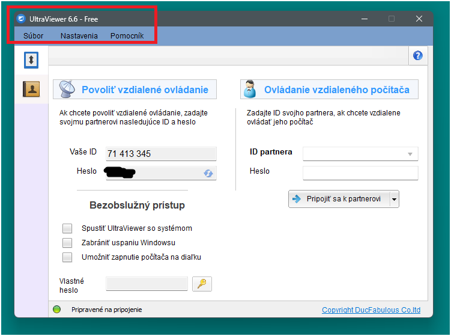Viewport: 451px width, 336px height.
Task: Click the Ovládanie vzdialeného počítača header
Action: 329,90
